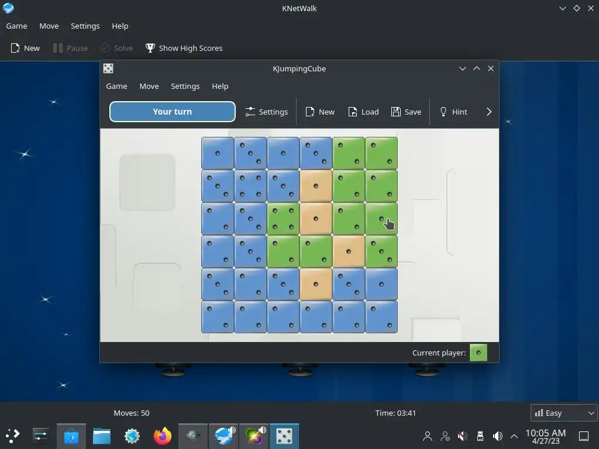Open KJumpingCube Game menu
Viewport: 599px width, 449px height.
point(116,87)
